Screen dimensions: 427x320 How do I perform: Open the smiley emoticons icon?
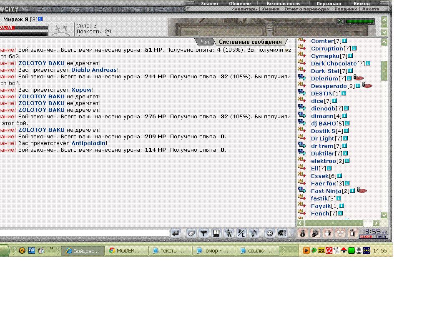[x=269, y=233]
